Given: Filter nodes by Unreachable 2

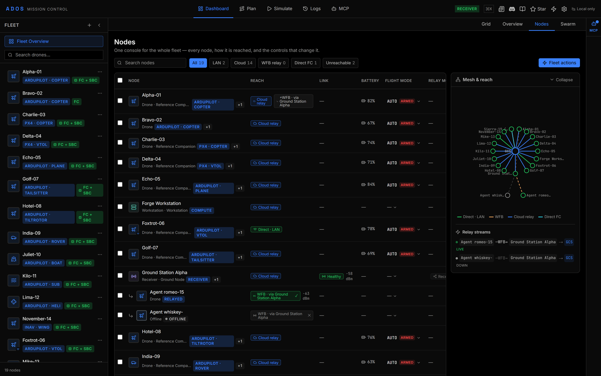Looking at the screenshot, I should (x=340, y=63).
